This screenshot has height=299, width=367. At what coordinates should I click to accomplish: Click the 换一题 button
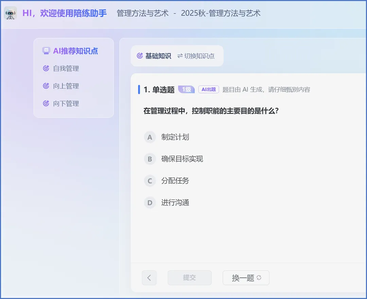[246, 278]
